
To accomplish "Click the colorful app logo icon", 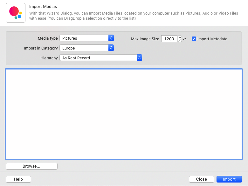I will tap(16, 13).
